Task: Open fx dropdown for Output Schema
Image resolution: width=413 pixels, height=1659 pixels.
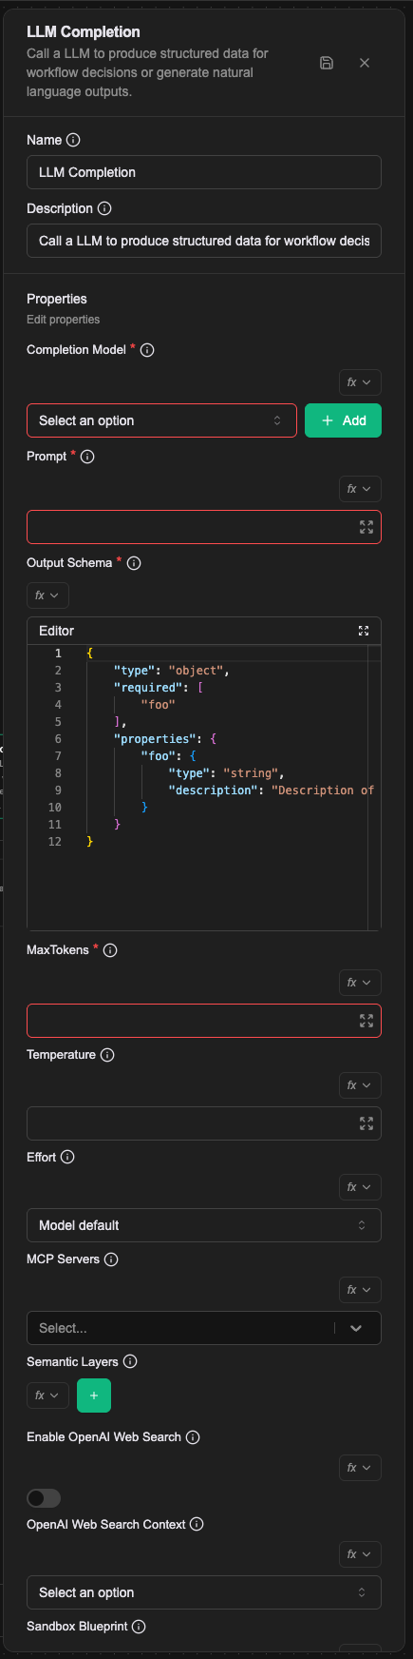Action: [x=47, y=595]
